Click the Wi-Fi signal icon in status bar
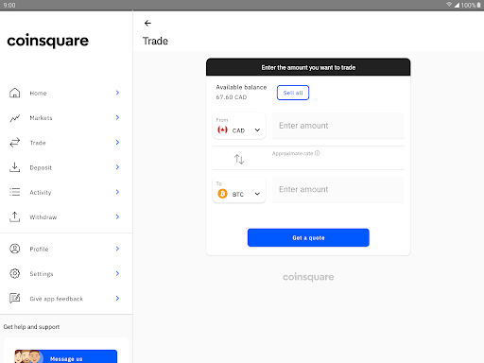 point(449,5)
